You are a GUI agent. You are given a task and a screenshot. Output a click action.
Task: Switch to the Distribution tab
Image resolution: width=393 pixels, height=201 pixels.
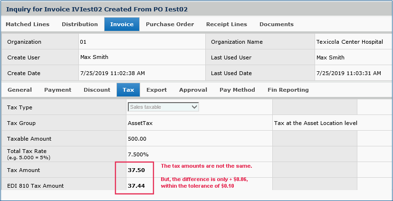(x=80, y=24)
